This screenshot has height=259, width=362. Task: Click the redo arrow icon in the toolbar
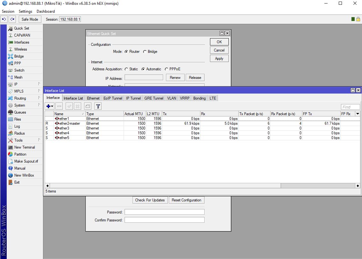pyautogui.click(x=12, y=19)
